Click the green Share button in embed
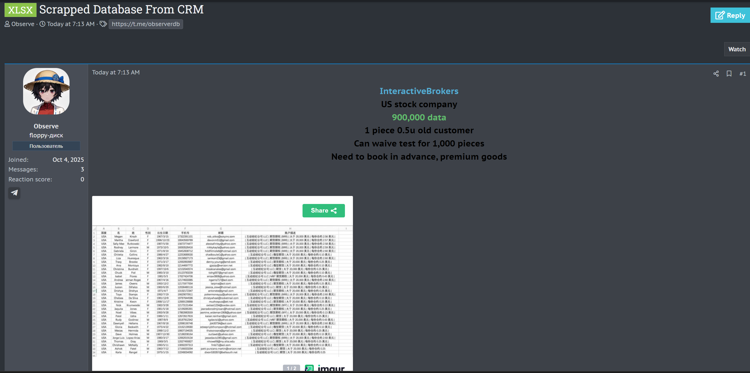This screenshot has height=373, width=750. click(x=323, y=210)
